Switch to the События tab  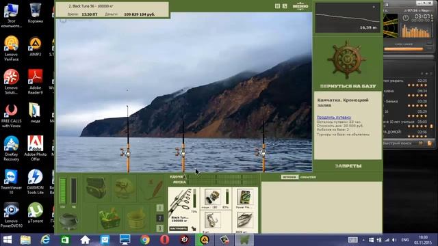(x=308, y=177)
